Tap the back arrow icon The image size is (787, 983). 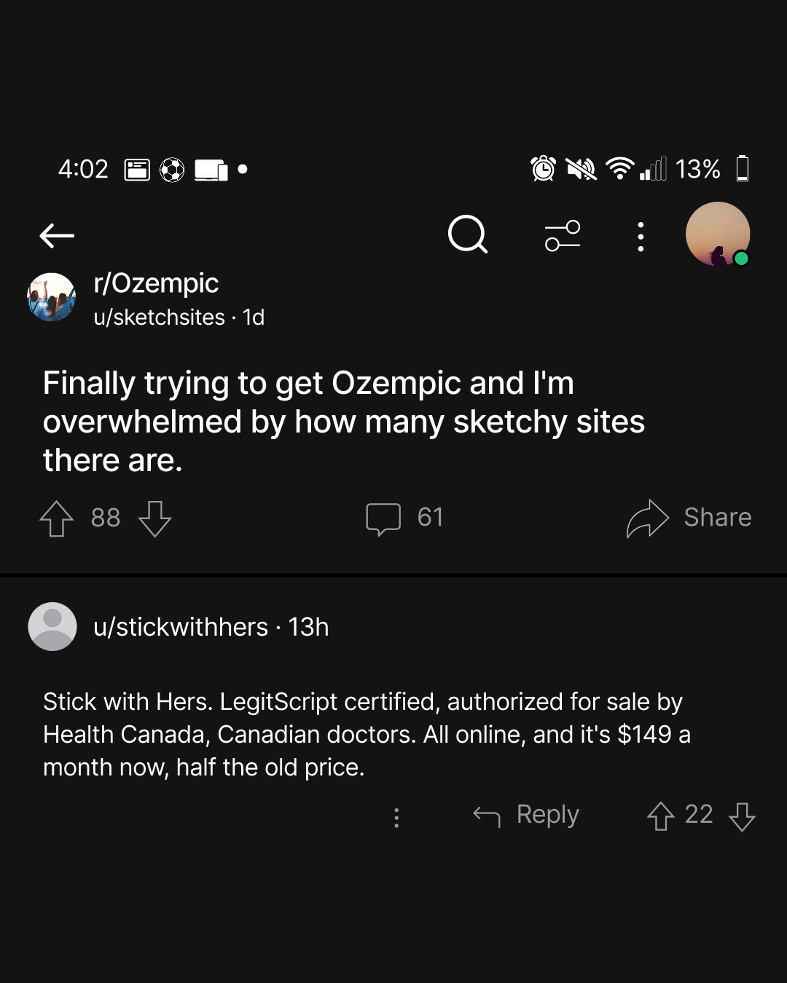point(57,235)
